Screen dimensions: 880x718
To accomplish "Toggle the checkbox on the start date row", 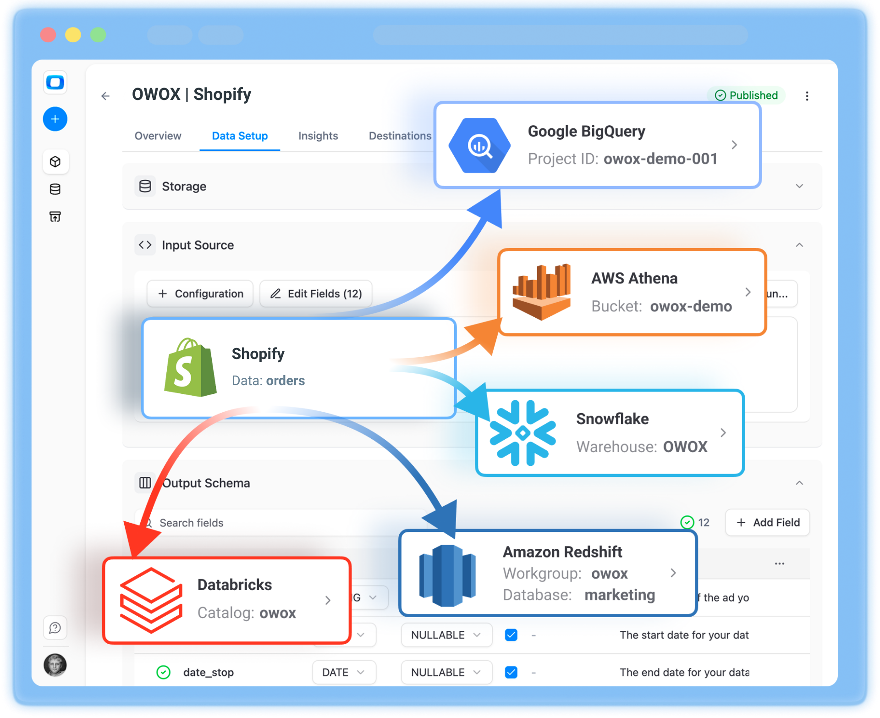I will pyautogui.click(x=511, y=635).
